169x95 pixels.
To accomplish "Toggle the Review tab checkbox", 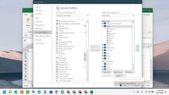I will coord(105,56).
